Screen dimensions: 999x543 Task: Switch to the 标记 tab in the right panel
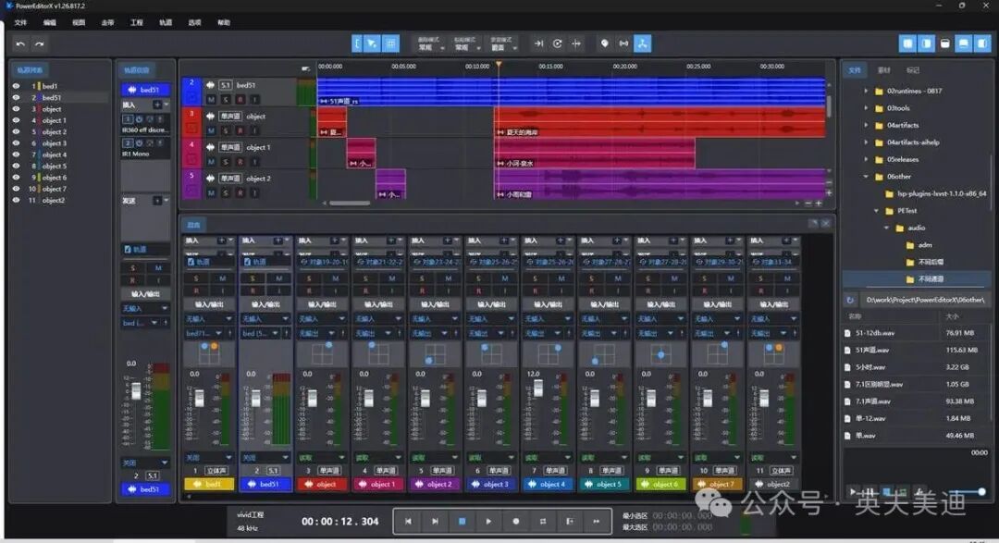pyautogui.click(x=913, y=70)
